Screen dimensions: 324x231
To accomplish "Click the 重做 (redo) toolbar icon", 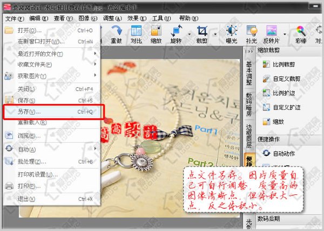I will (117, 34).
